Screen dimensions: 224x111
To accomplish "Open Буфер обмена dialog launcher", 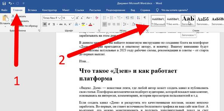I will [x=39, y=30].
